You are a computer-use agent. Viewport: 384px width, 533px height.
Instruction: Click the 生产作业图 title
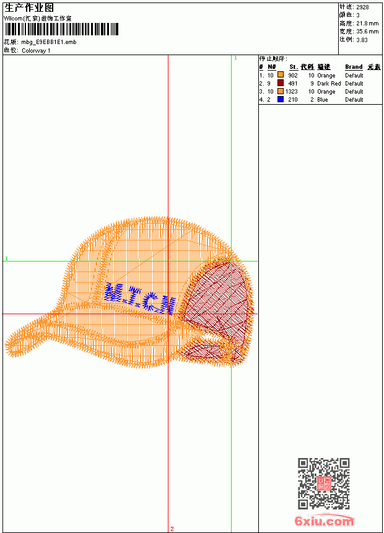coord(29,8)
